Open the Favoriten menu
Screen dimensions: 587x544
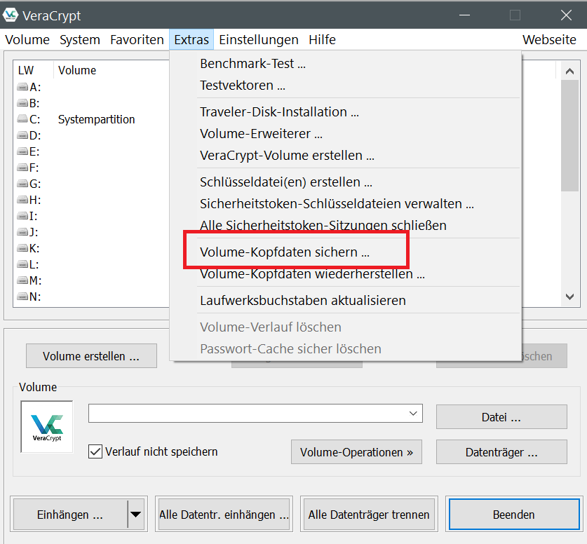137,40
